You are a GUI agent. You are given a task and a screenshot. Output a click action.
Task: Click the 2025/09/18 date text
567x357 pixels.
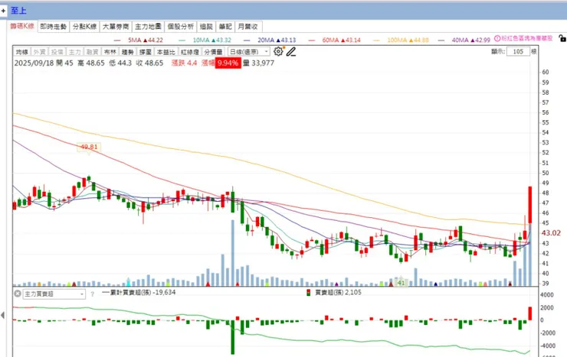(x=34, y=63)
